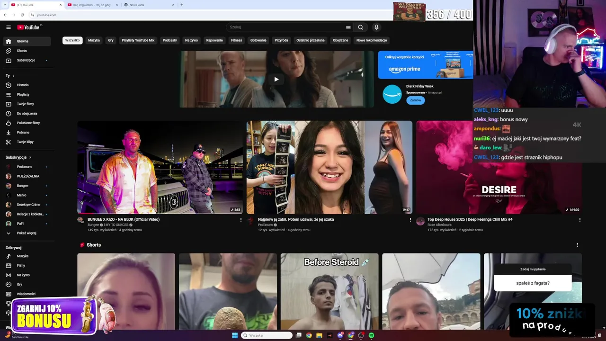
Task: Select the Gotowanie filter chip
Action: pyautogui.click(x=258, y=40)
